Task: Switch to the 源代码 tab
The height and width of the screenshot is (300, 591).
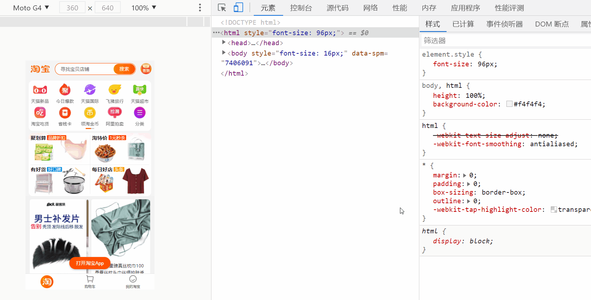Action: [x=338, y=8]
